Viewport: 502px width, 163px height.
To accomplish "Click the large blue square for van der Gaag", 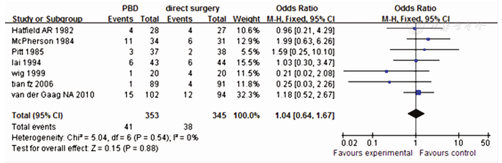I will pyautogui.click(x=418, y=92).
